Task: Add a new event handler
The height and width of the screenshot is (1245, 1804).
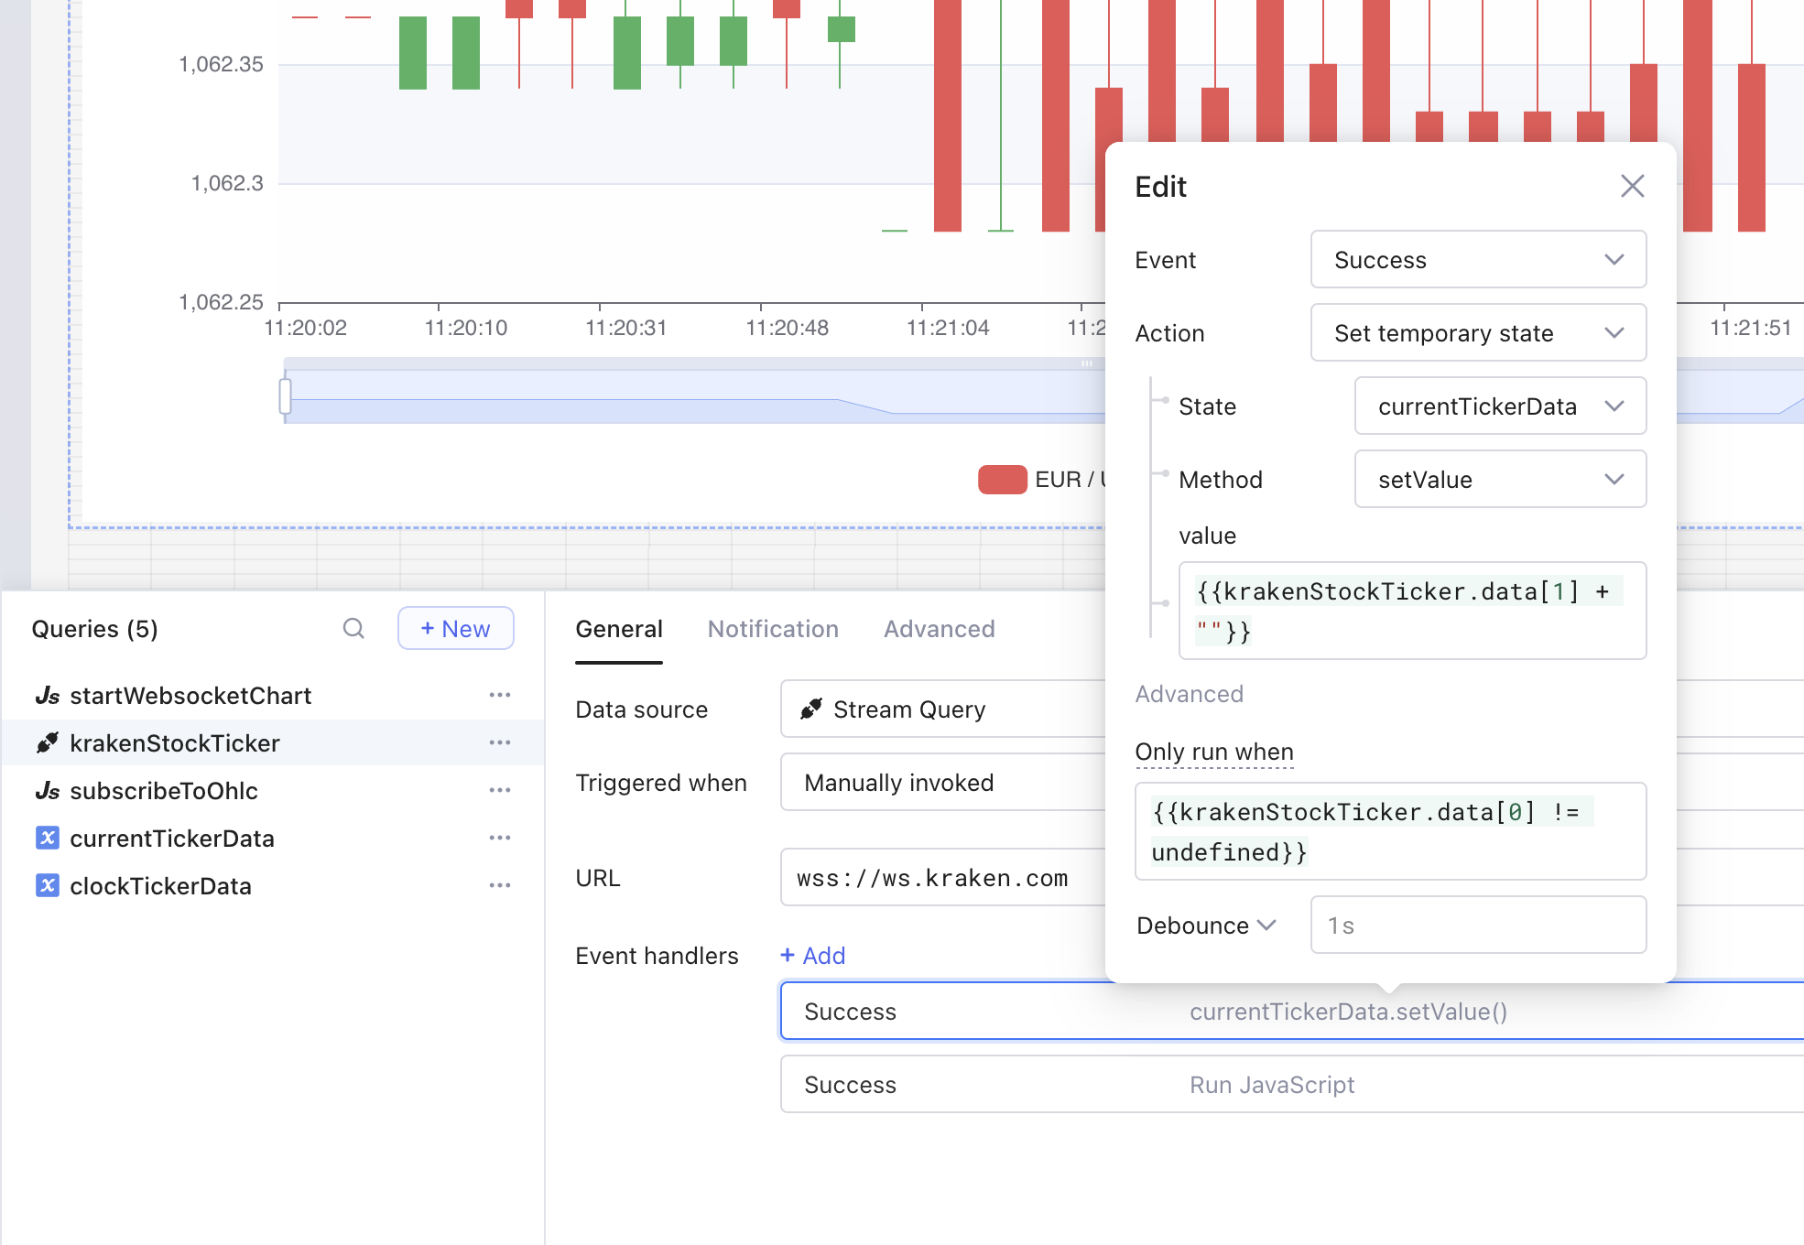Action: click(812, 956)
